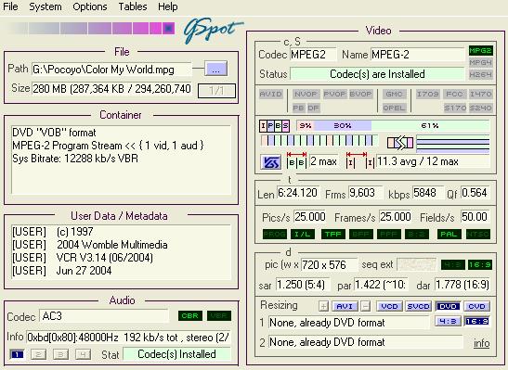Click the arrow frame-flow icon

click(x=400, y=143)
